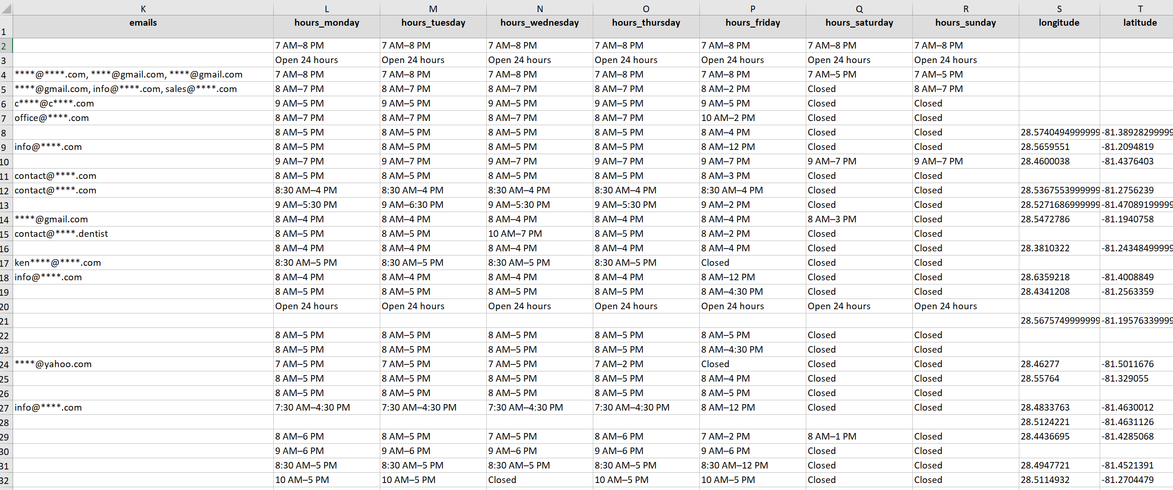1173x490 pixels.
Task: Select column header S labeled longitude
Action: 1059,8
